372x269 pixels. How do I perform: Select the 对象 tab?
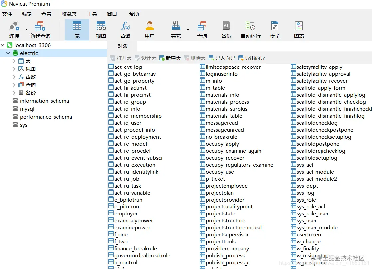(x=122, y=46)
